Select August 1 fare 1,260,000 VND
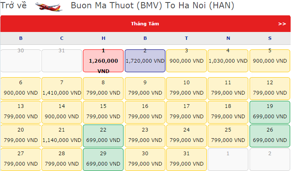Viewport: 291px width, 171px height. click(103, 61)
